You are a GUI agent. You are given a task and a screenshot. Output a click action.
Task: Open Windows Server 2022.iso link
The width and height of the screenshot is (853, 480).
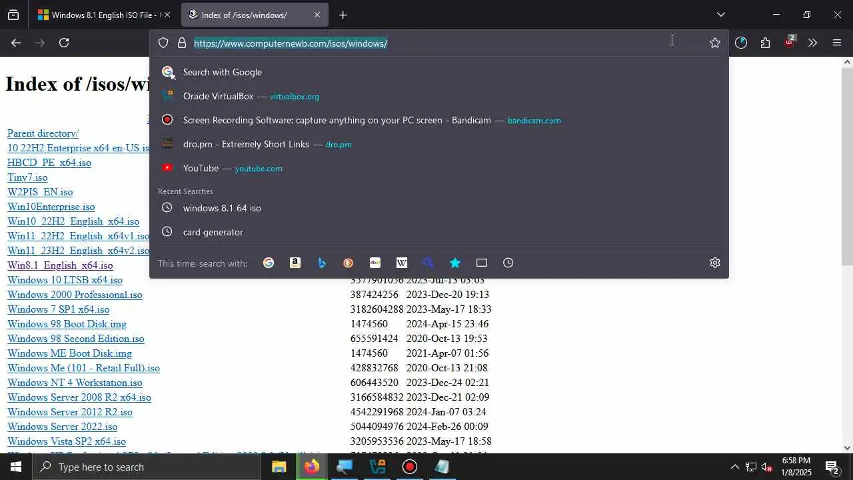click(x=63, y=427)
